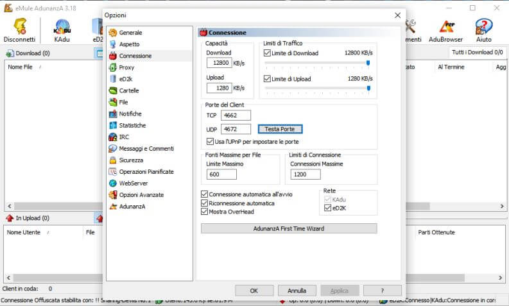Disable UPnP port configuration checkbox
Image resolution: width=509 pixels, height=306 pixels.
click(210, 142)
